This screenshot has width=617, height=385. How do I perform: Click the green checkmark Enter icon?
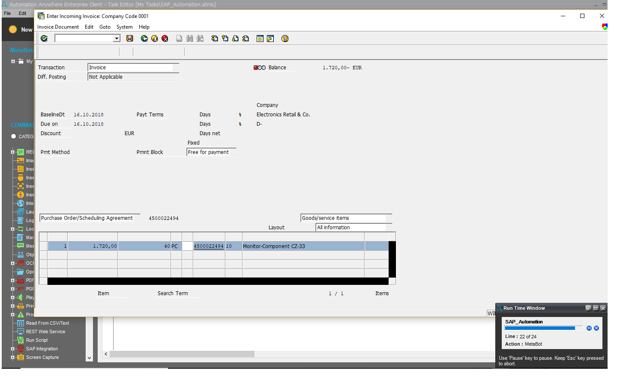click(44, 38)
